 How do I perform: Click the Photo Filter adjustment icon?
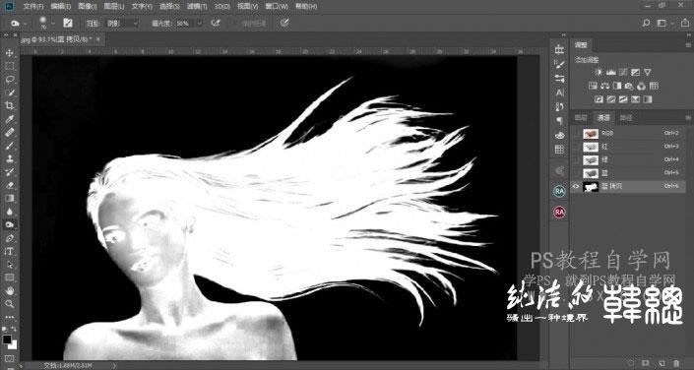pos(629,86)
